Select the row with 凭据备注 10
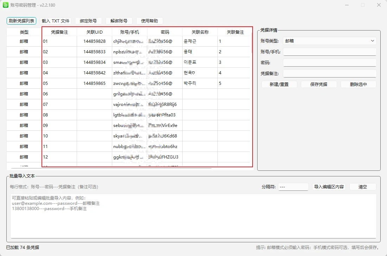 pos(128,136)
